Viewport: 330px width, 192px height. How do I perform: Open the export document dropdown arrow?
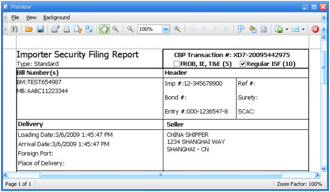click(x=286, y=29)
